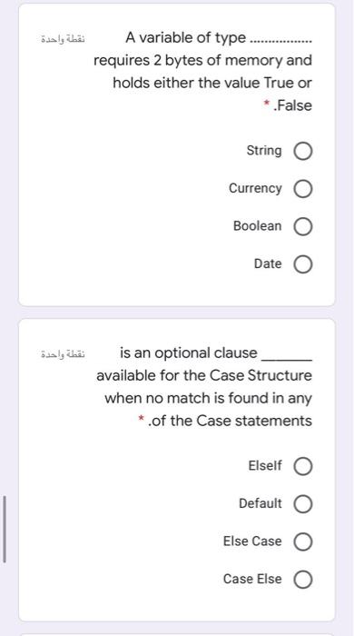Select the Currency radio circle
Image resolution: width=354 pixels, height=636 pixels.
[x=303, y=189]
